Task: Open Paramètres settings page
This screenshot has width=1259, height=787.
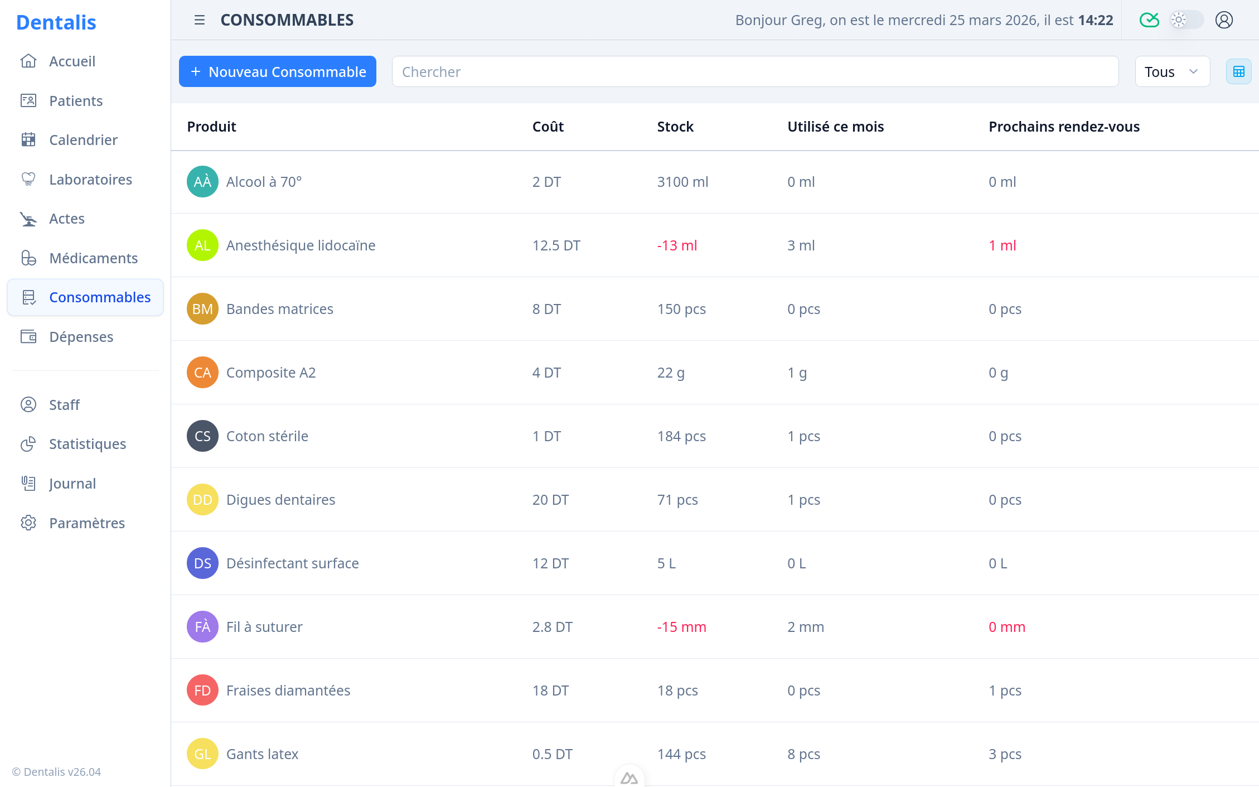Action: (x=87, y=523)
